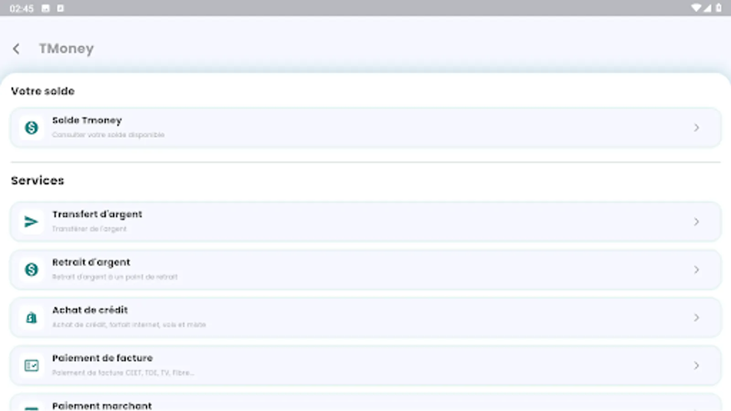Tap the TMoney page title
This screenshot has height=411, width=731.
click(66, 48)
